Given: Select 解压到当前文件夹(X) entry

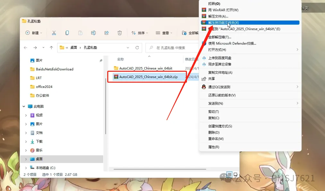Looking at the screenshot, I should (250, 23).
